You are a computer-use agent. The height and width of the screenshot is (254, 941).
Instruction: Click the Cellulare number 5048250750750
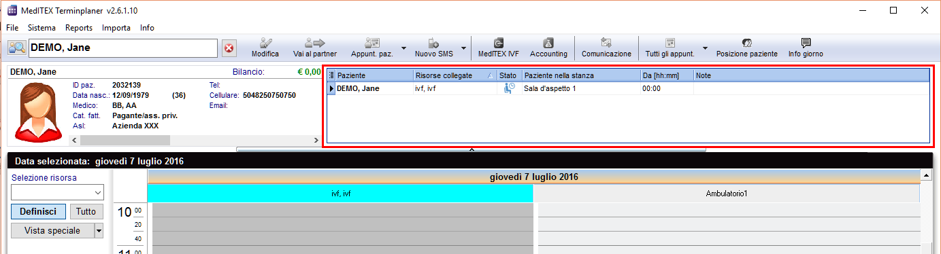(269, 95)
